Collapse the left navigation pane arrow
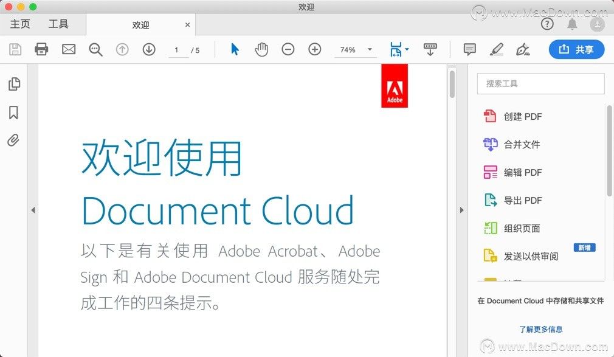Viewport: 614px width, 357px height. pos(33,210)
